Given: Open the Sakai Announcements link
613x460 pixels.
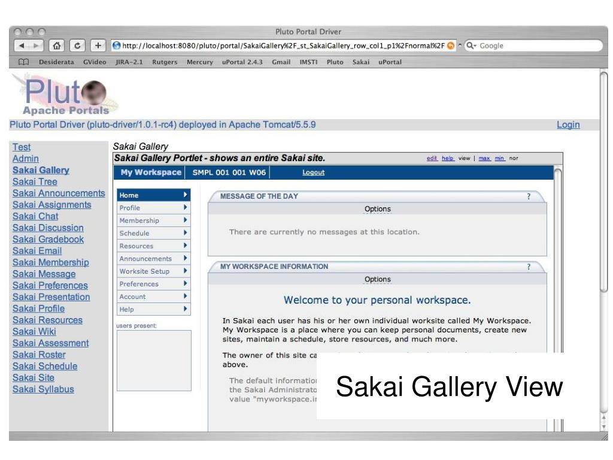Looking at the screenshot, I should (59, 193).
